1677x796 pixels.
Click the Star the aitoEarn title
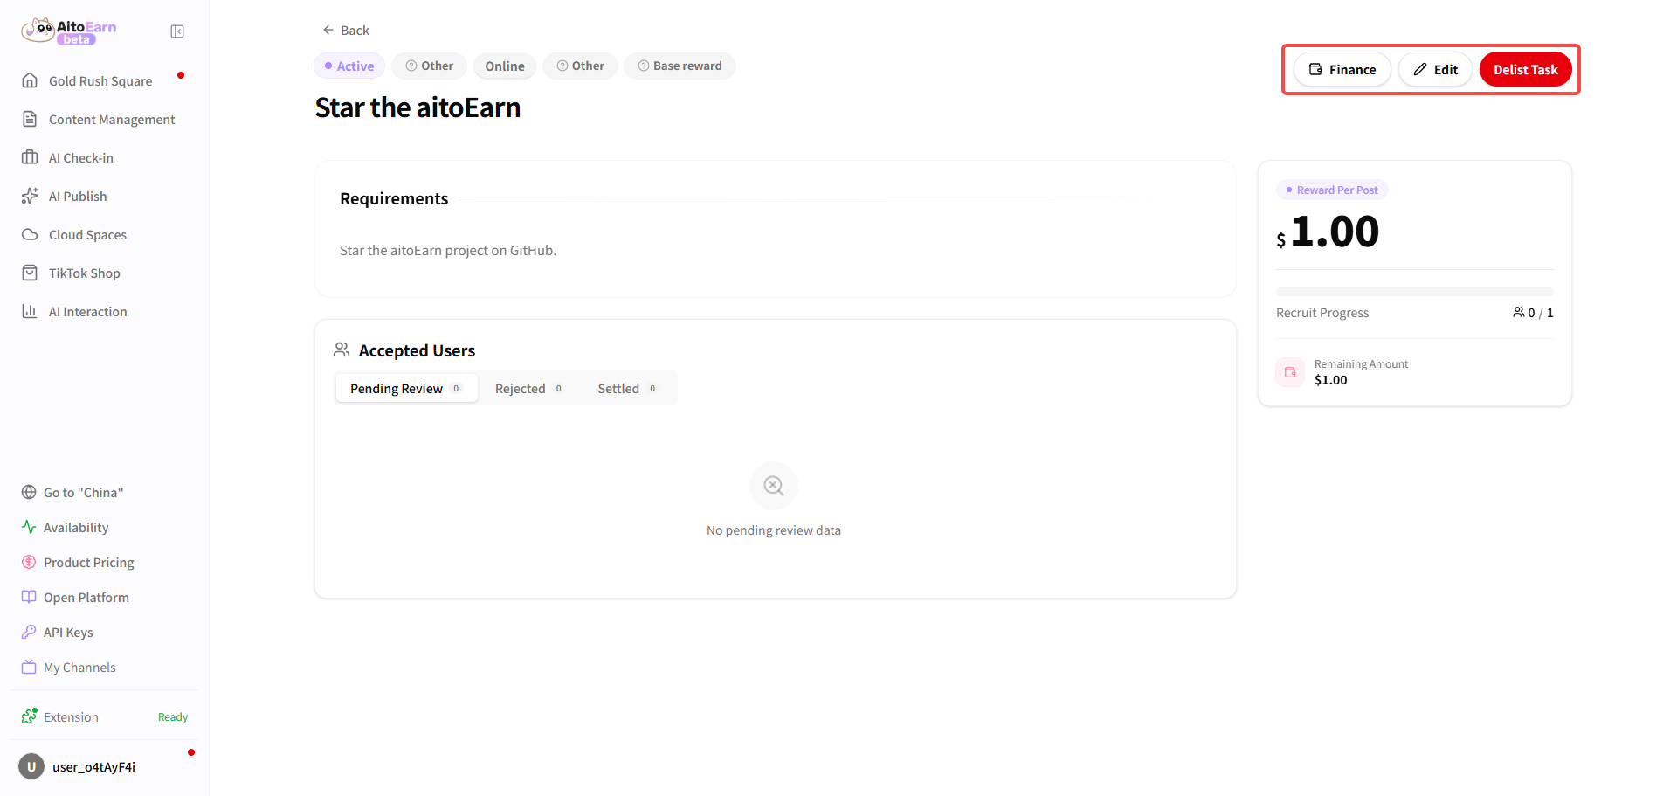tap(418, 107)
